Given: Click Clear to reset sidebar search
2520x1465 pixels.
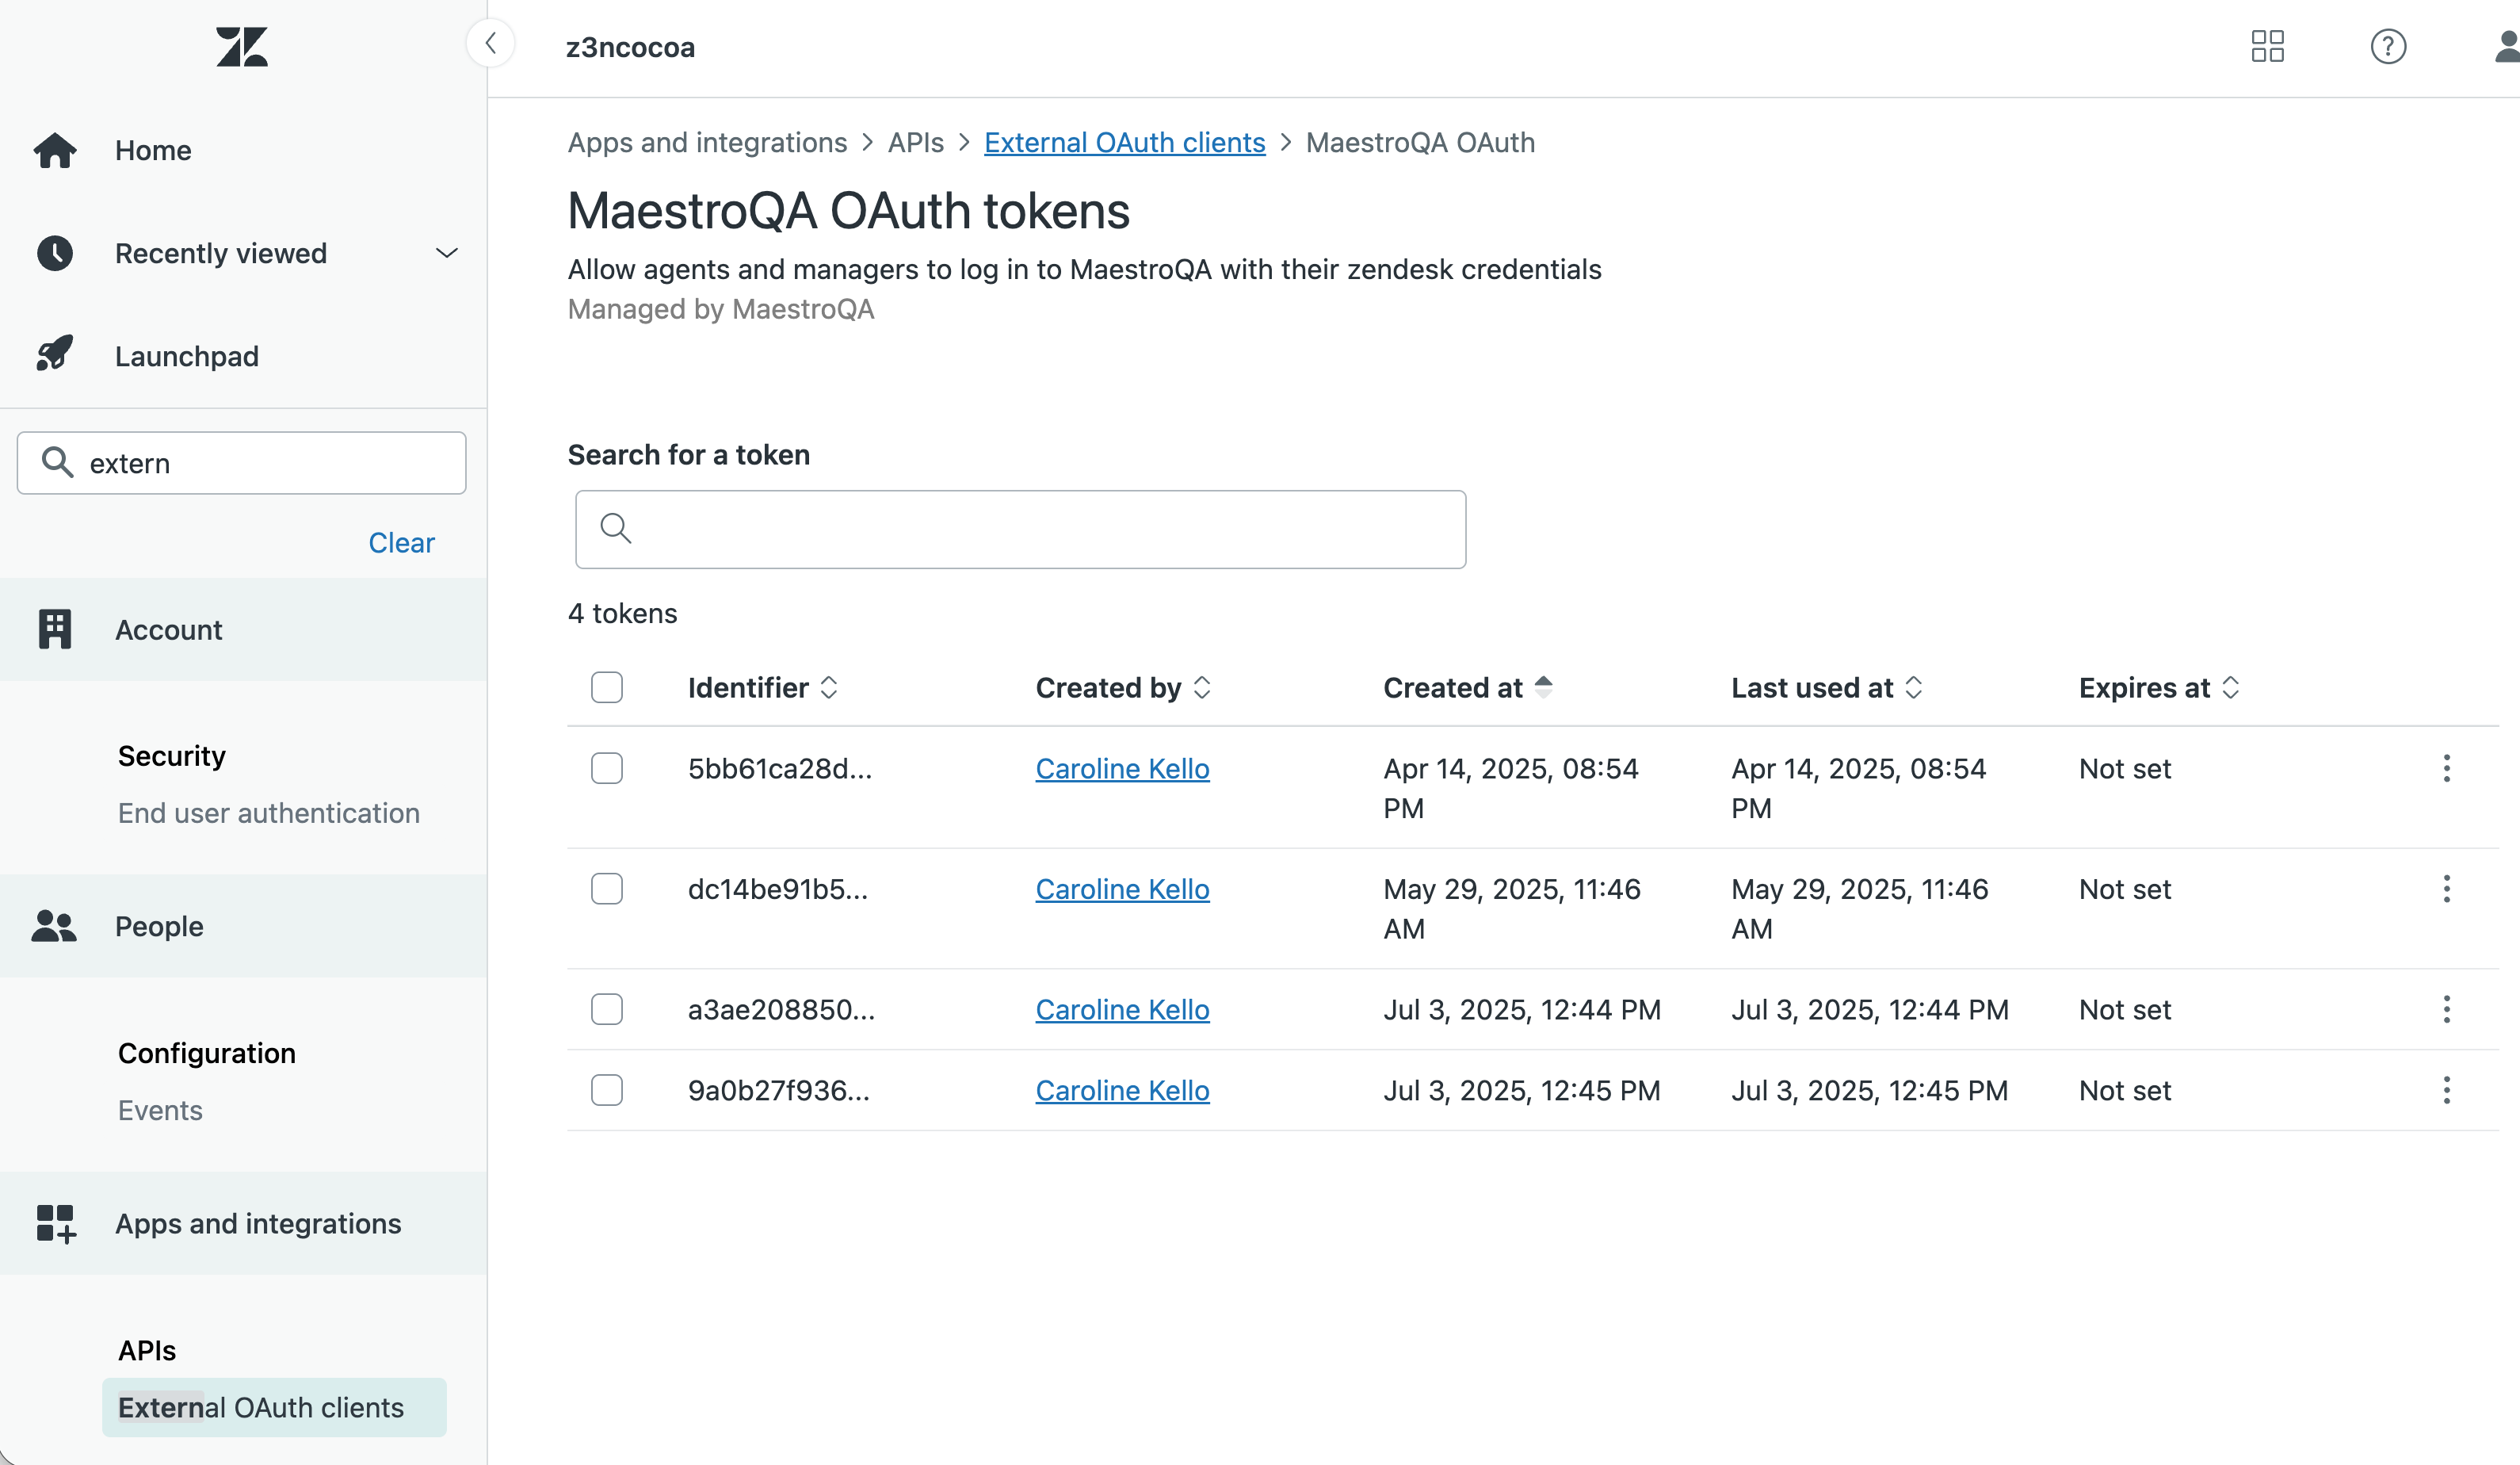Looking at the screenshot, I should coord(401,542).
